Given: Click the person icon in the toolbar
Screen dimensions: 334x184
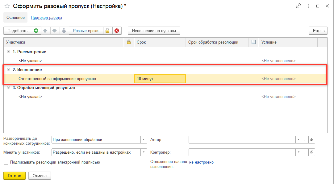Looking at the screenshot, I should pos(64,31).
